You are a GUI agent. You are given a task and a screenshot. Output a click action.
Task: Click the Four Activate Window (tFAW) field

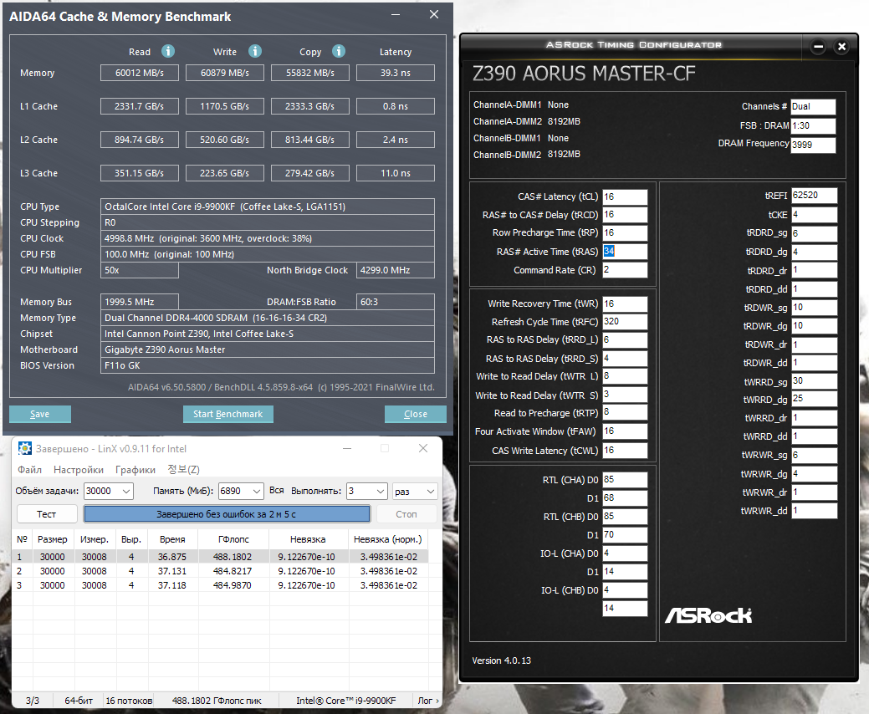[x=625, y=431]
